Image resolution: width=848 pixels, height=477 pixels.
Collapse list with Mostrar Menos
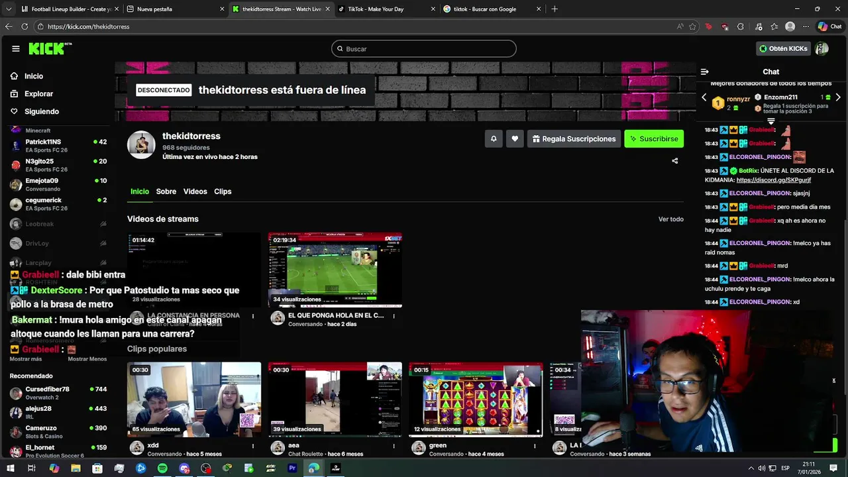tap(87, 359)
